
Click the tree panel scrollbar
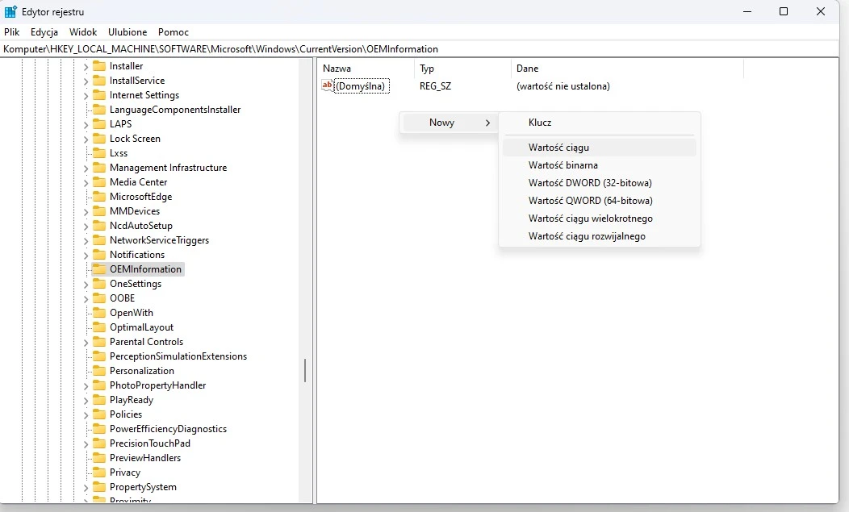click(305, 371)
